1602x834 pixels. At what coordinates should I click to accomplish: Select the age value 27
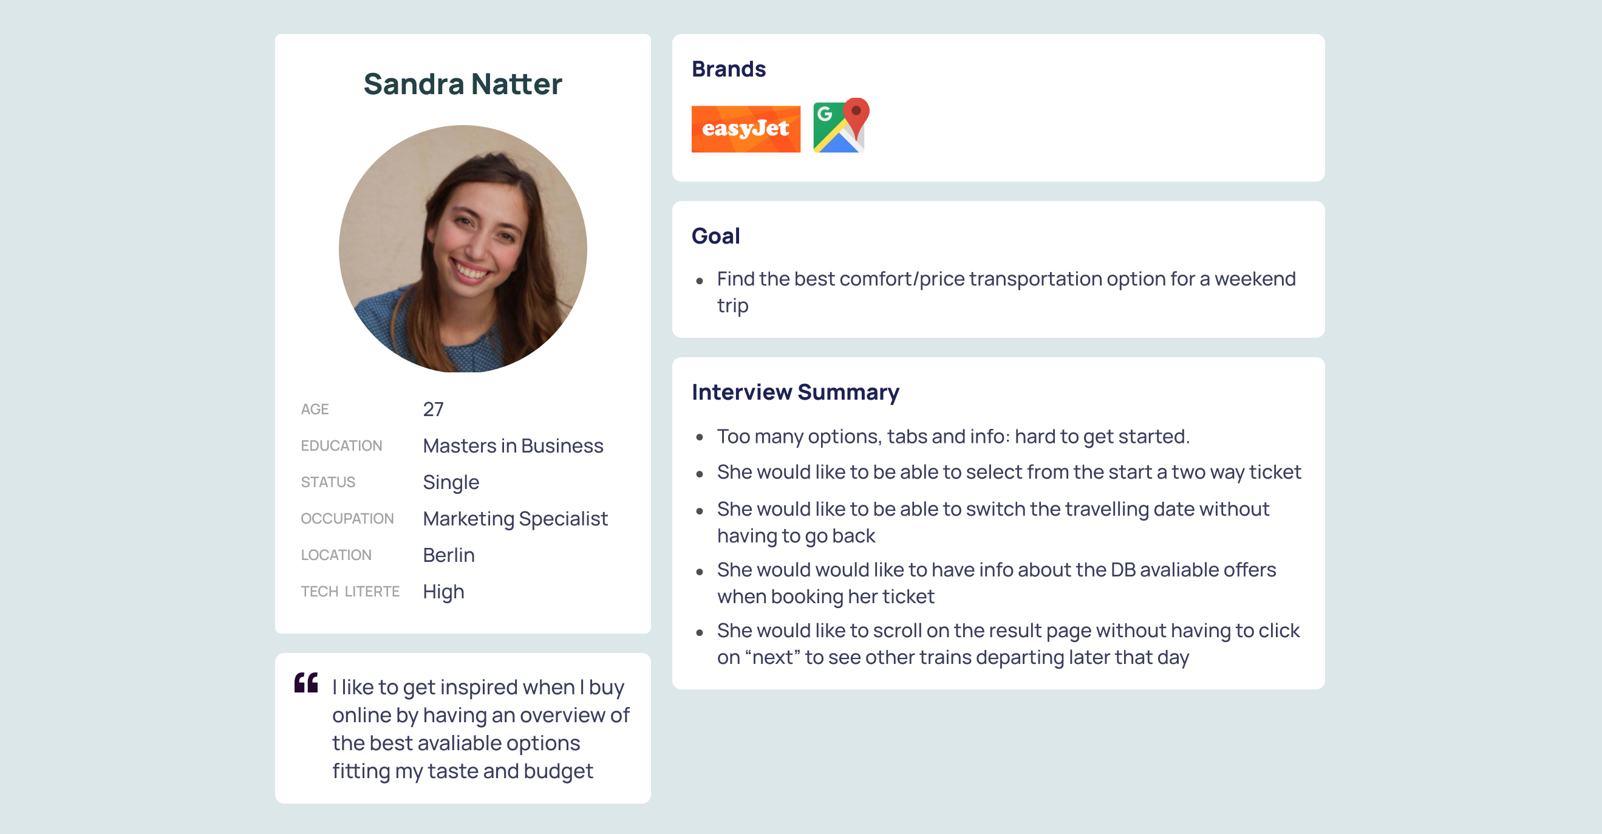[x=433, y=409]
